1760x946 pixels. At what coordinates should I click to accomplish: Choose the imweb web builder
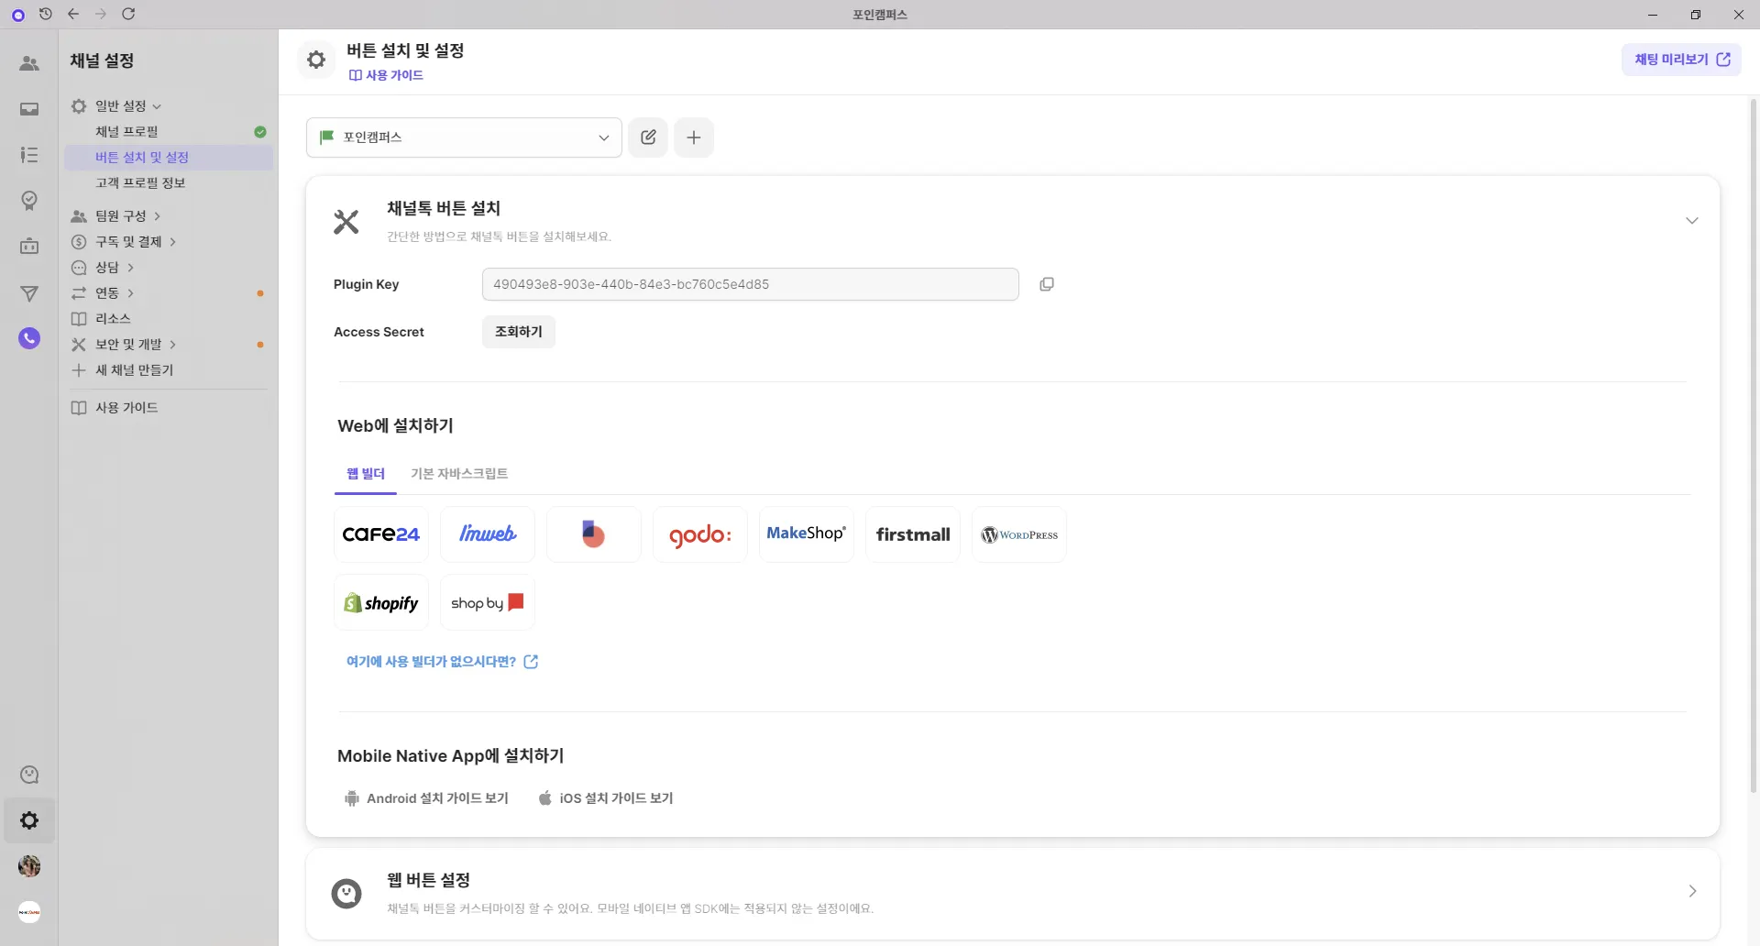coord(488,534)
